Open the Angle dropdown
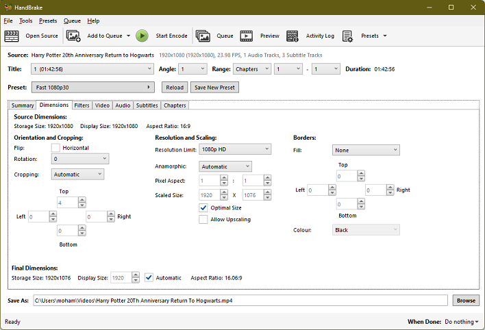 pyautogui.click(x=192, y=69)
